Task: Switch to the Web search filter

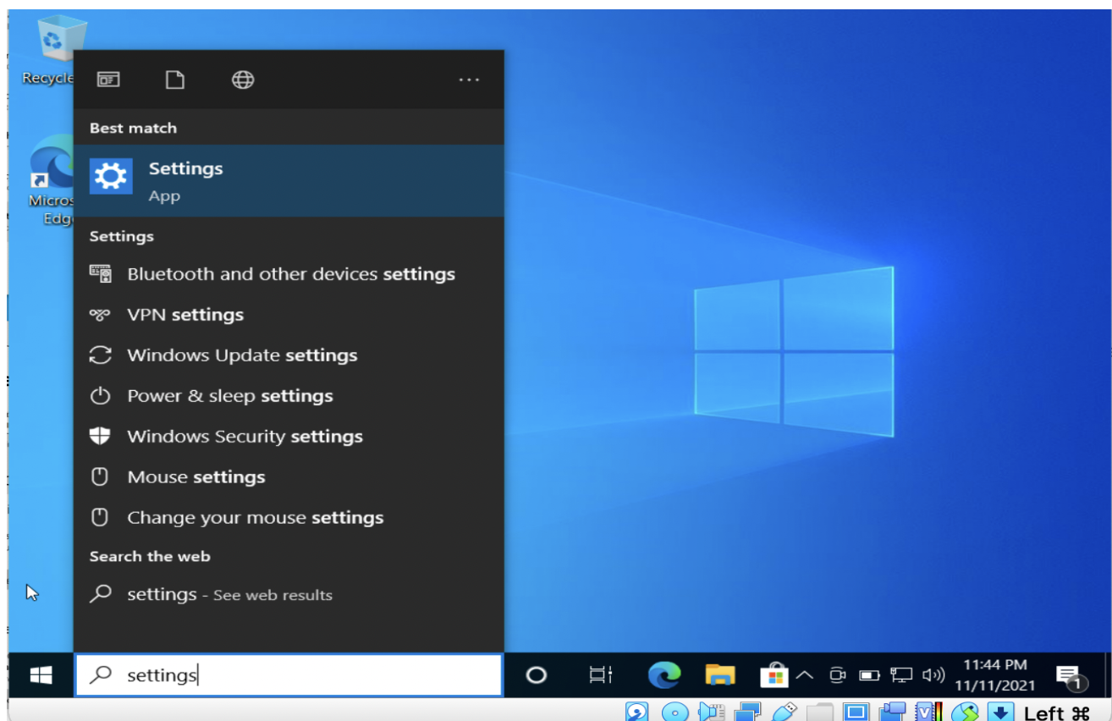Action: 242,79
